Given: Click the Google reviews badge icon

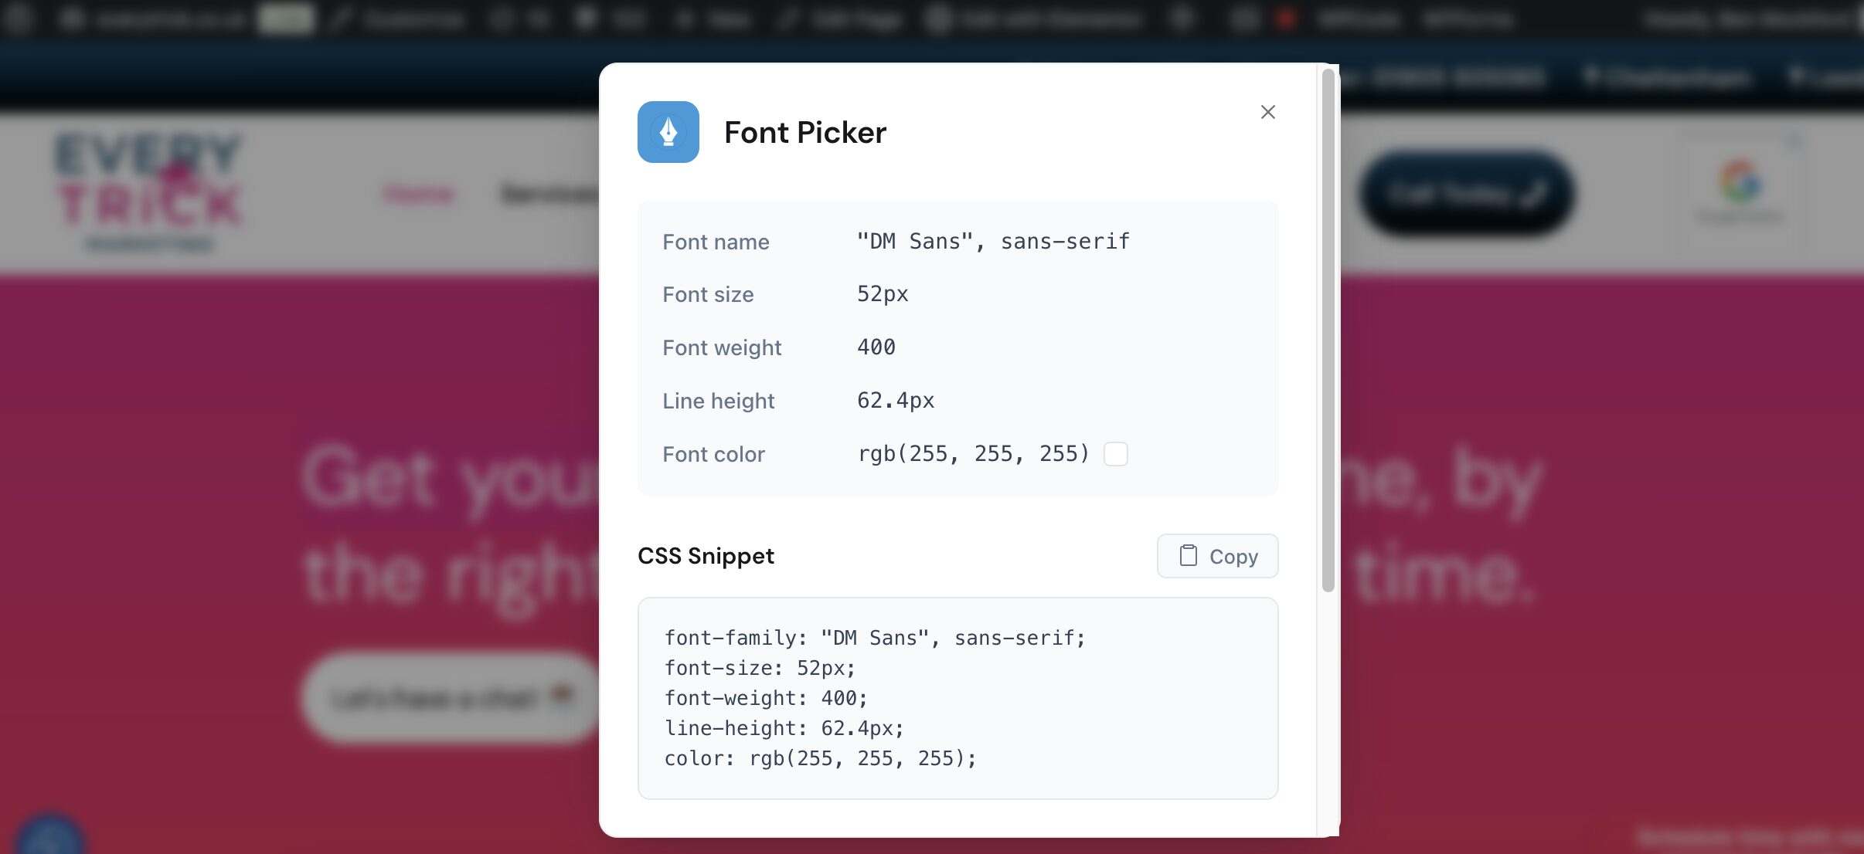Looking at the screenshot, I should click(x=1740, y=183).
